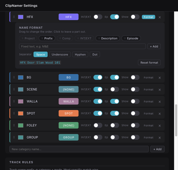Select the Space separator

41,54
